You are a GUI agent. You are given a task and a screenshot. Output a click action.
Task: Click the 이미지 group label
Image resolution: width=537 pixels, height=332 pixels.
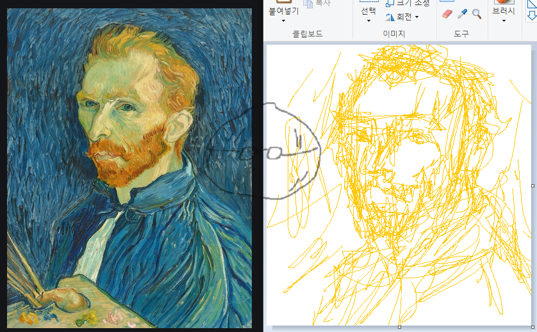tap(394, 33)
